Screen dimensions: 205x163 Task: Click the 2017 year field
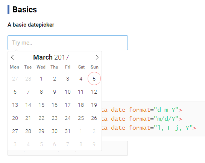(x=62, y=57)
